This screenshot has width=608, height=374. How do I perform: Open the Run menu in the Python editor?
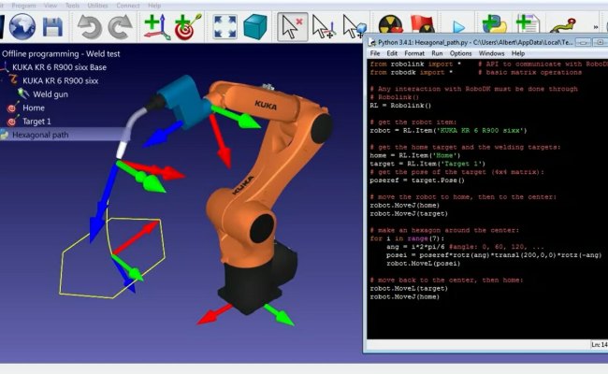[x=437, y=53]
